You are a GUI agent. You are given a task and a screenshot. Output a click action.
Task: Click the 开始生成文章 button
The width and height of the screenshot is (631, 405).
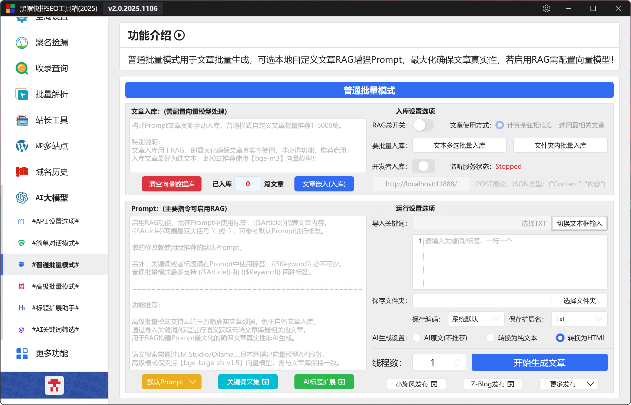(x=539, y=363)
